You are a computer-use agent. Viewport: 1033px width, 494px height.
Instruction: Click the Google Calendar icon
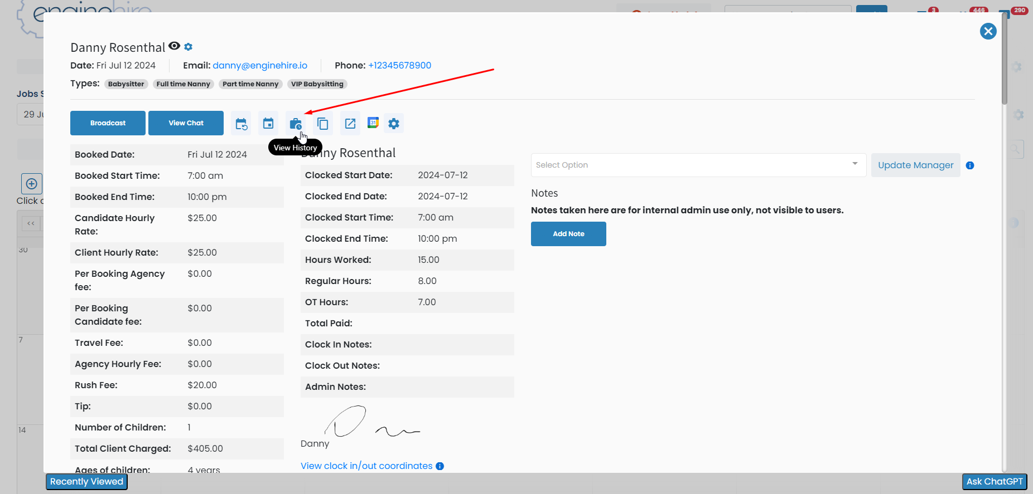coord(373,123)
